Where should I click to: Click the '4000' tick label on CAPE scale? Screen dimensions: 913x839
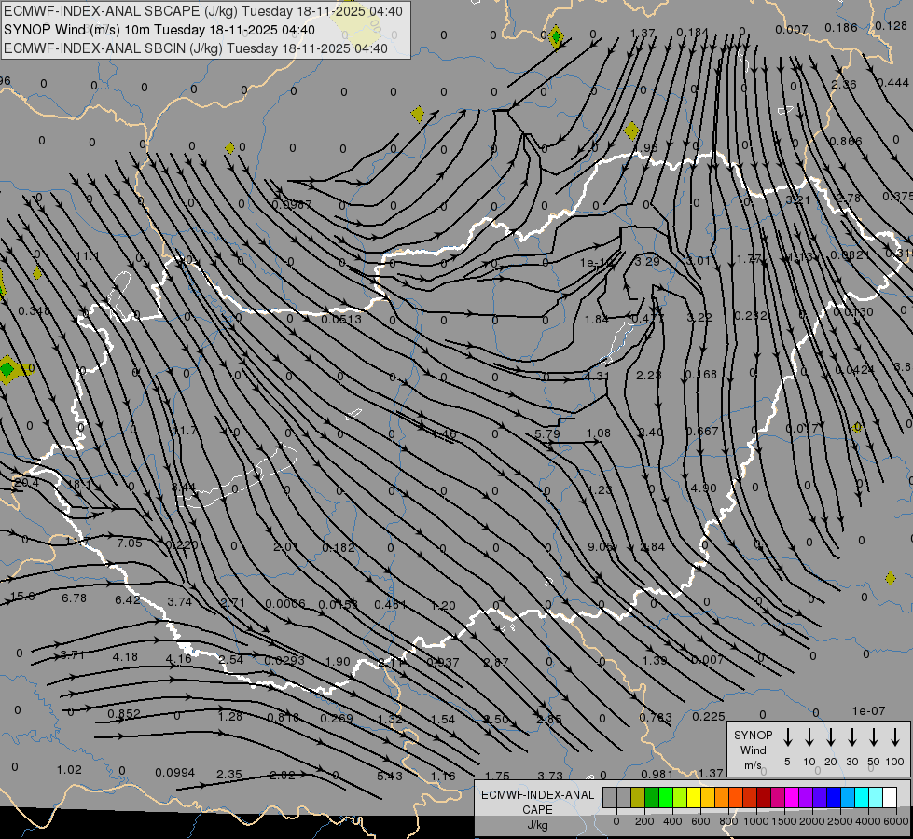point(868,821)
